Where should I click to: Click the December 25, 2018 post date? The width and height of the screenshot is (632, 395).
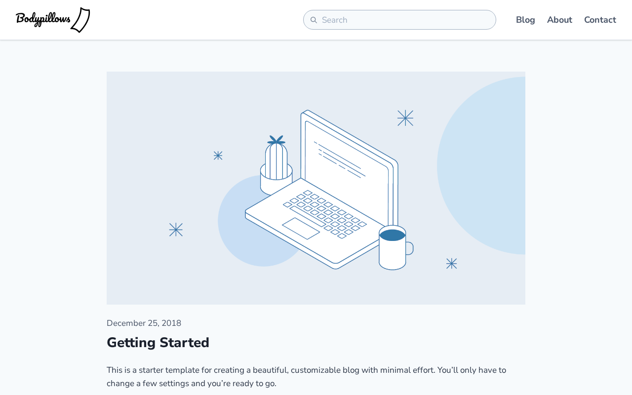pos(144,323)
